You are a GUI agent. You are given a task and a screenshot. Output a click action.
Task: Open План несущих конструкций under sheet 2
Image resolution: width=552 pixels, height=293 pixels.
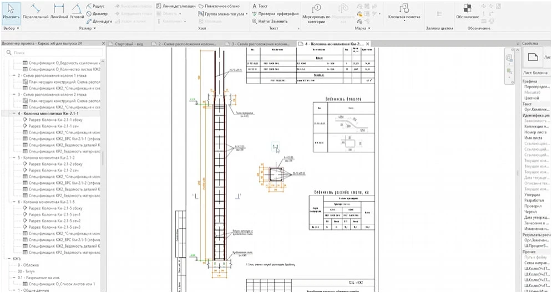click(61, 82)
